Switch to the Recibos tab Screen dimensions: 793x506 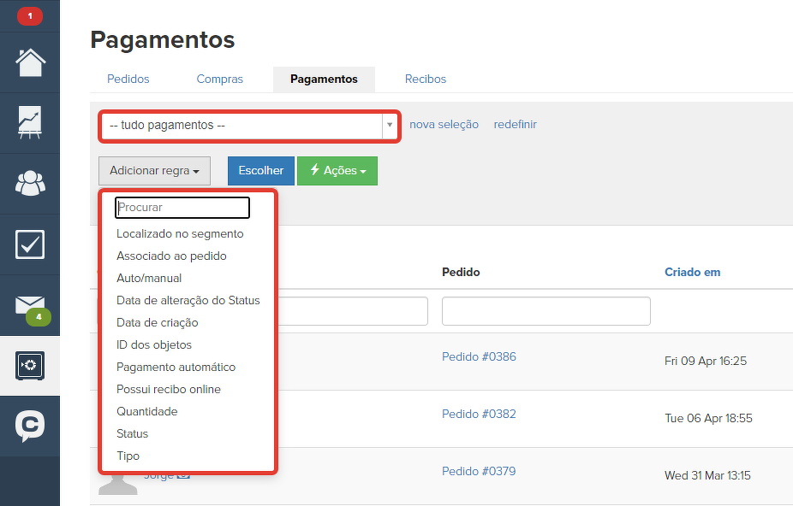coord(426,79)
